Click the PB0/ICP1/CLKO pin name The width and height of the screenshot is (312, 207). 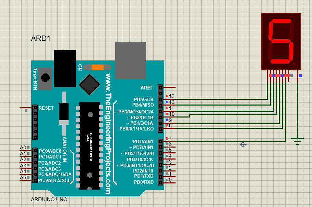(136, 129)
